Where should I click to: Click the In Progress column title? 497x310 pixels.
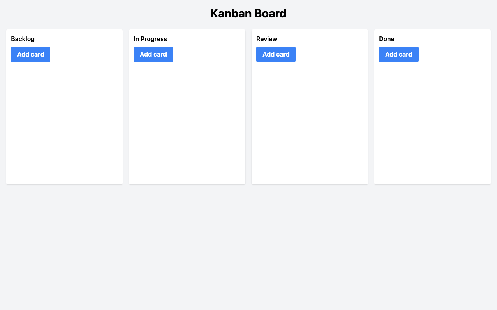150,39
